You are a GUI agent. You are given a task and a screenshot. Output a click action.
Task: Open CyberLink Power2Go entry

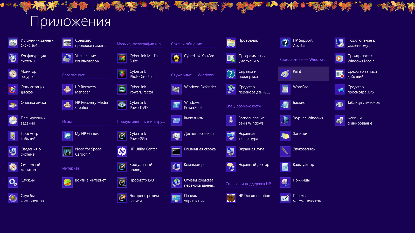click(x=132, y=136)
